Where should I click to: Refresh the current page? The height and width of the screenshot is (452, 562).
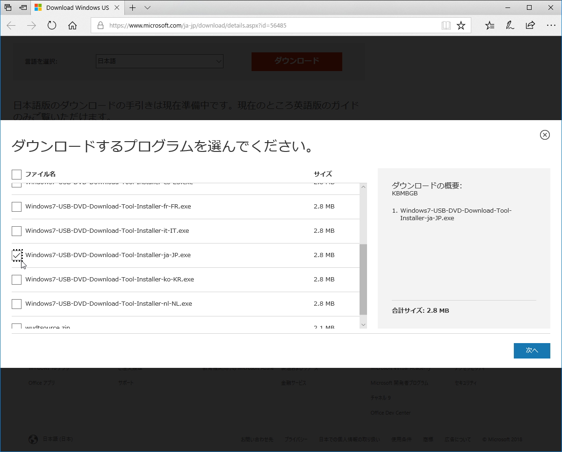point(51,26)
